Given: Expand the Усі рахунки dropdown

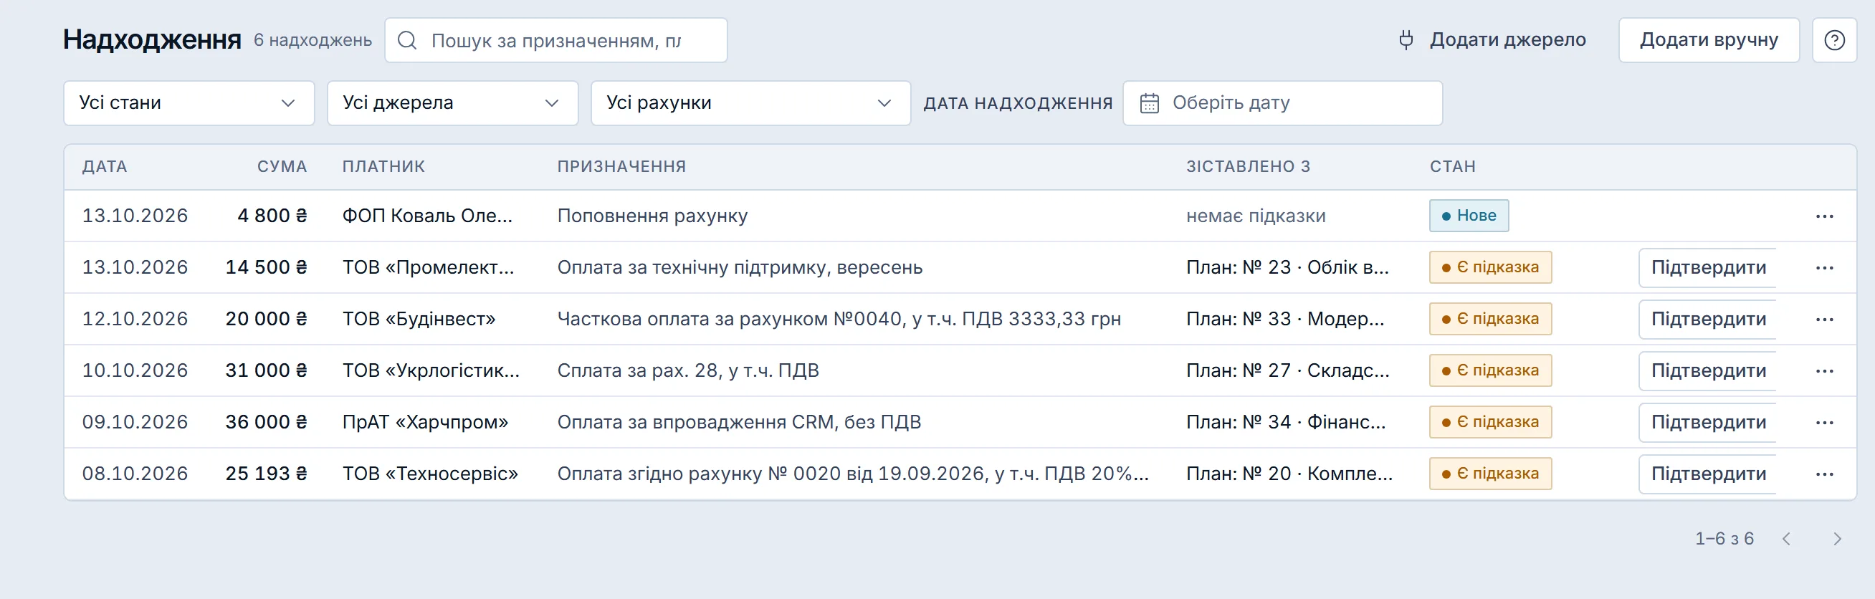Looking at the screenshot, I should click(750, 103).
